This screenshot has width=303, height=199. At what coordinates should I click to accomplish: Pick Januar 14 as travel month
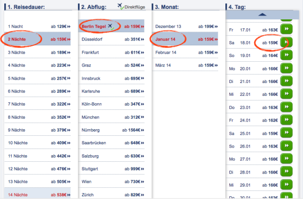(x=185, y=39)
